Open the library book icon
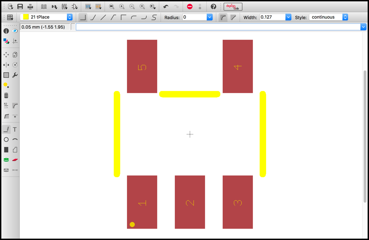 [x=44, y=6]
